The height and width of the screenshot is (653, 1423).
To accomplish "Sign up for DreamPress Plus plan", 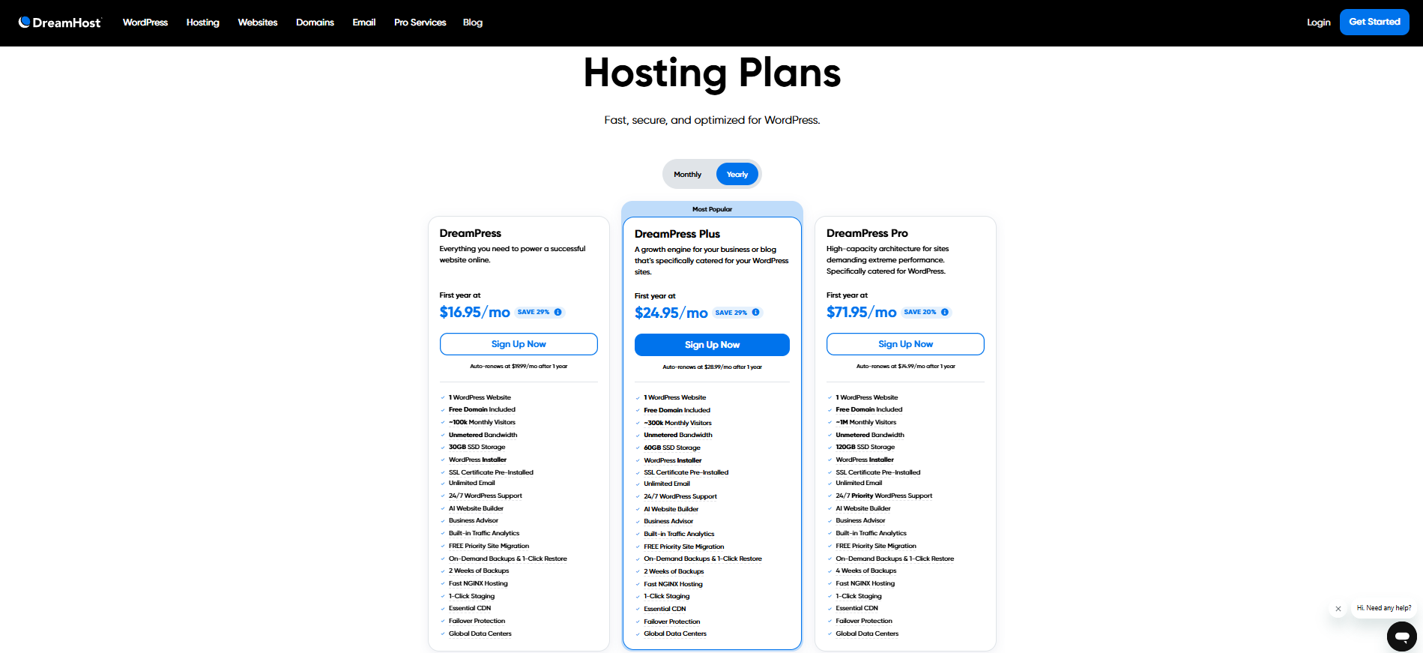I will (x=712, y=345).
